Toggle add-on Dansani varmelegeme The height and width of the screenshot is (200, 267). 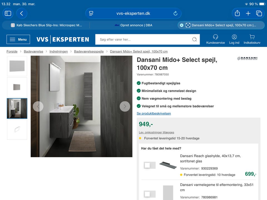click(x=150, y=194)
